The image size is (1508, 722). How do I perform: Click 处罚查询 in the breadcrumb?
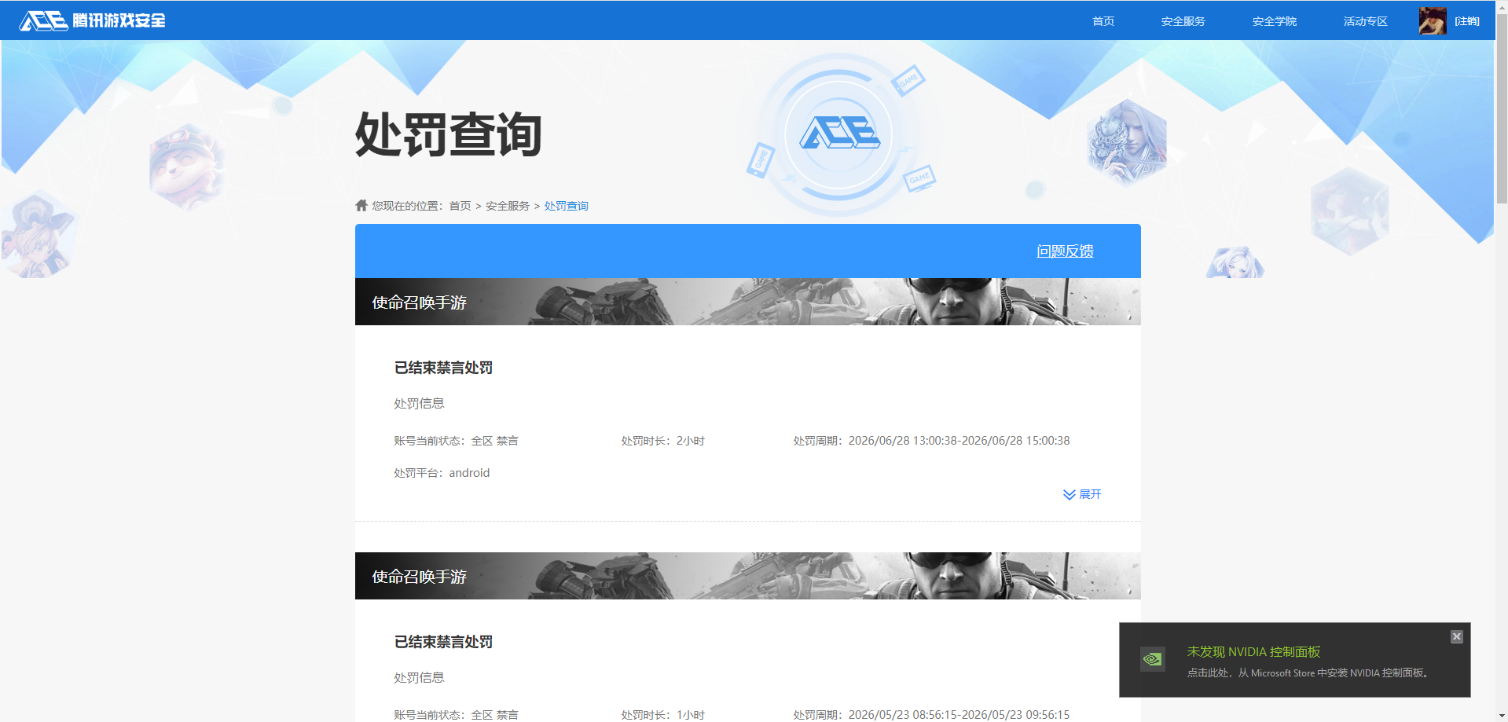point(566,206)
